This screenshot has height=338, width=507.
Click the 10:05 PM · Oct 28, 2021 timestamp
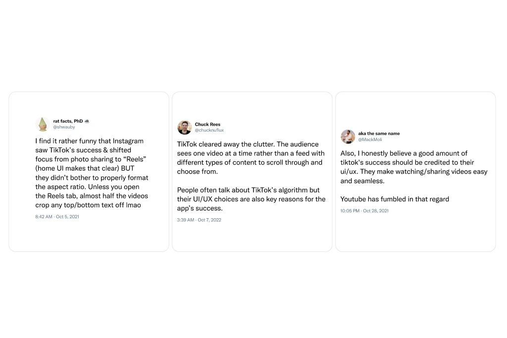point(364,211)
